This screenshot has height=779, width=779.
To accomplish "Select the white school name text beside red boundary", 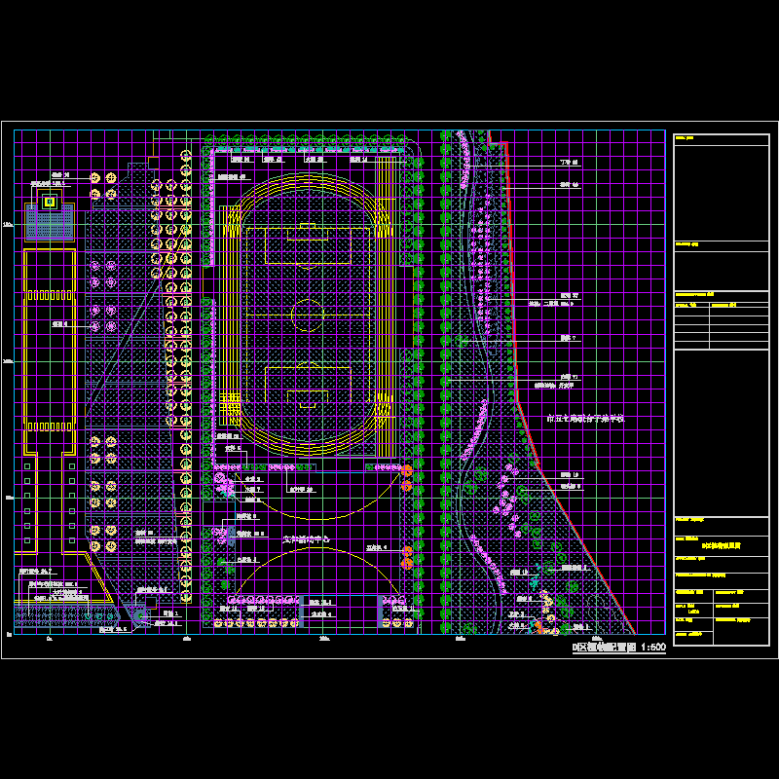I will (584, 418).
